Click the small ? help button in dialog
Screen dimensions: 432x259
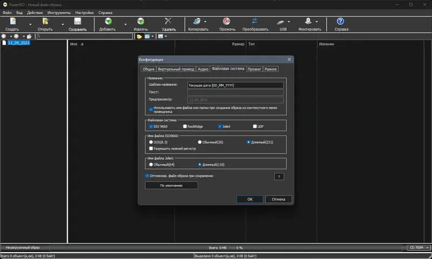click(279, 176)
